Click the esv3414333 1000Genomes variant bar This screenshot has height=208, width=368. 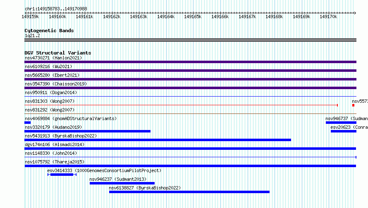tap(62, 175)
